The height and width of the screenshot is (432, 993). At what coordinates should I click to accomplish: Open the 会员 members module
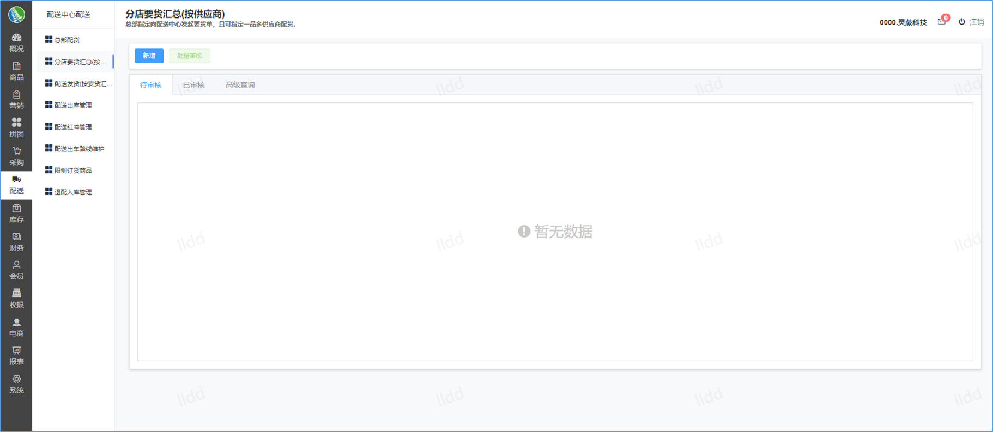16,270
